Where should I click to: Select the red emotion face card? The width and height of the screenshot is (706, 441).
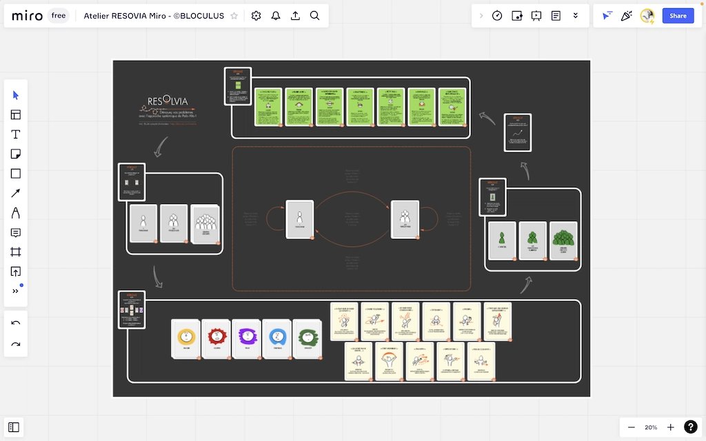(x=216, y=339)
